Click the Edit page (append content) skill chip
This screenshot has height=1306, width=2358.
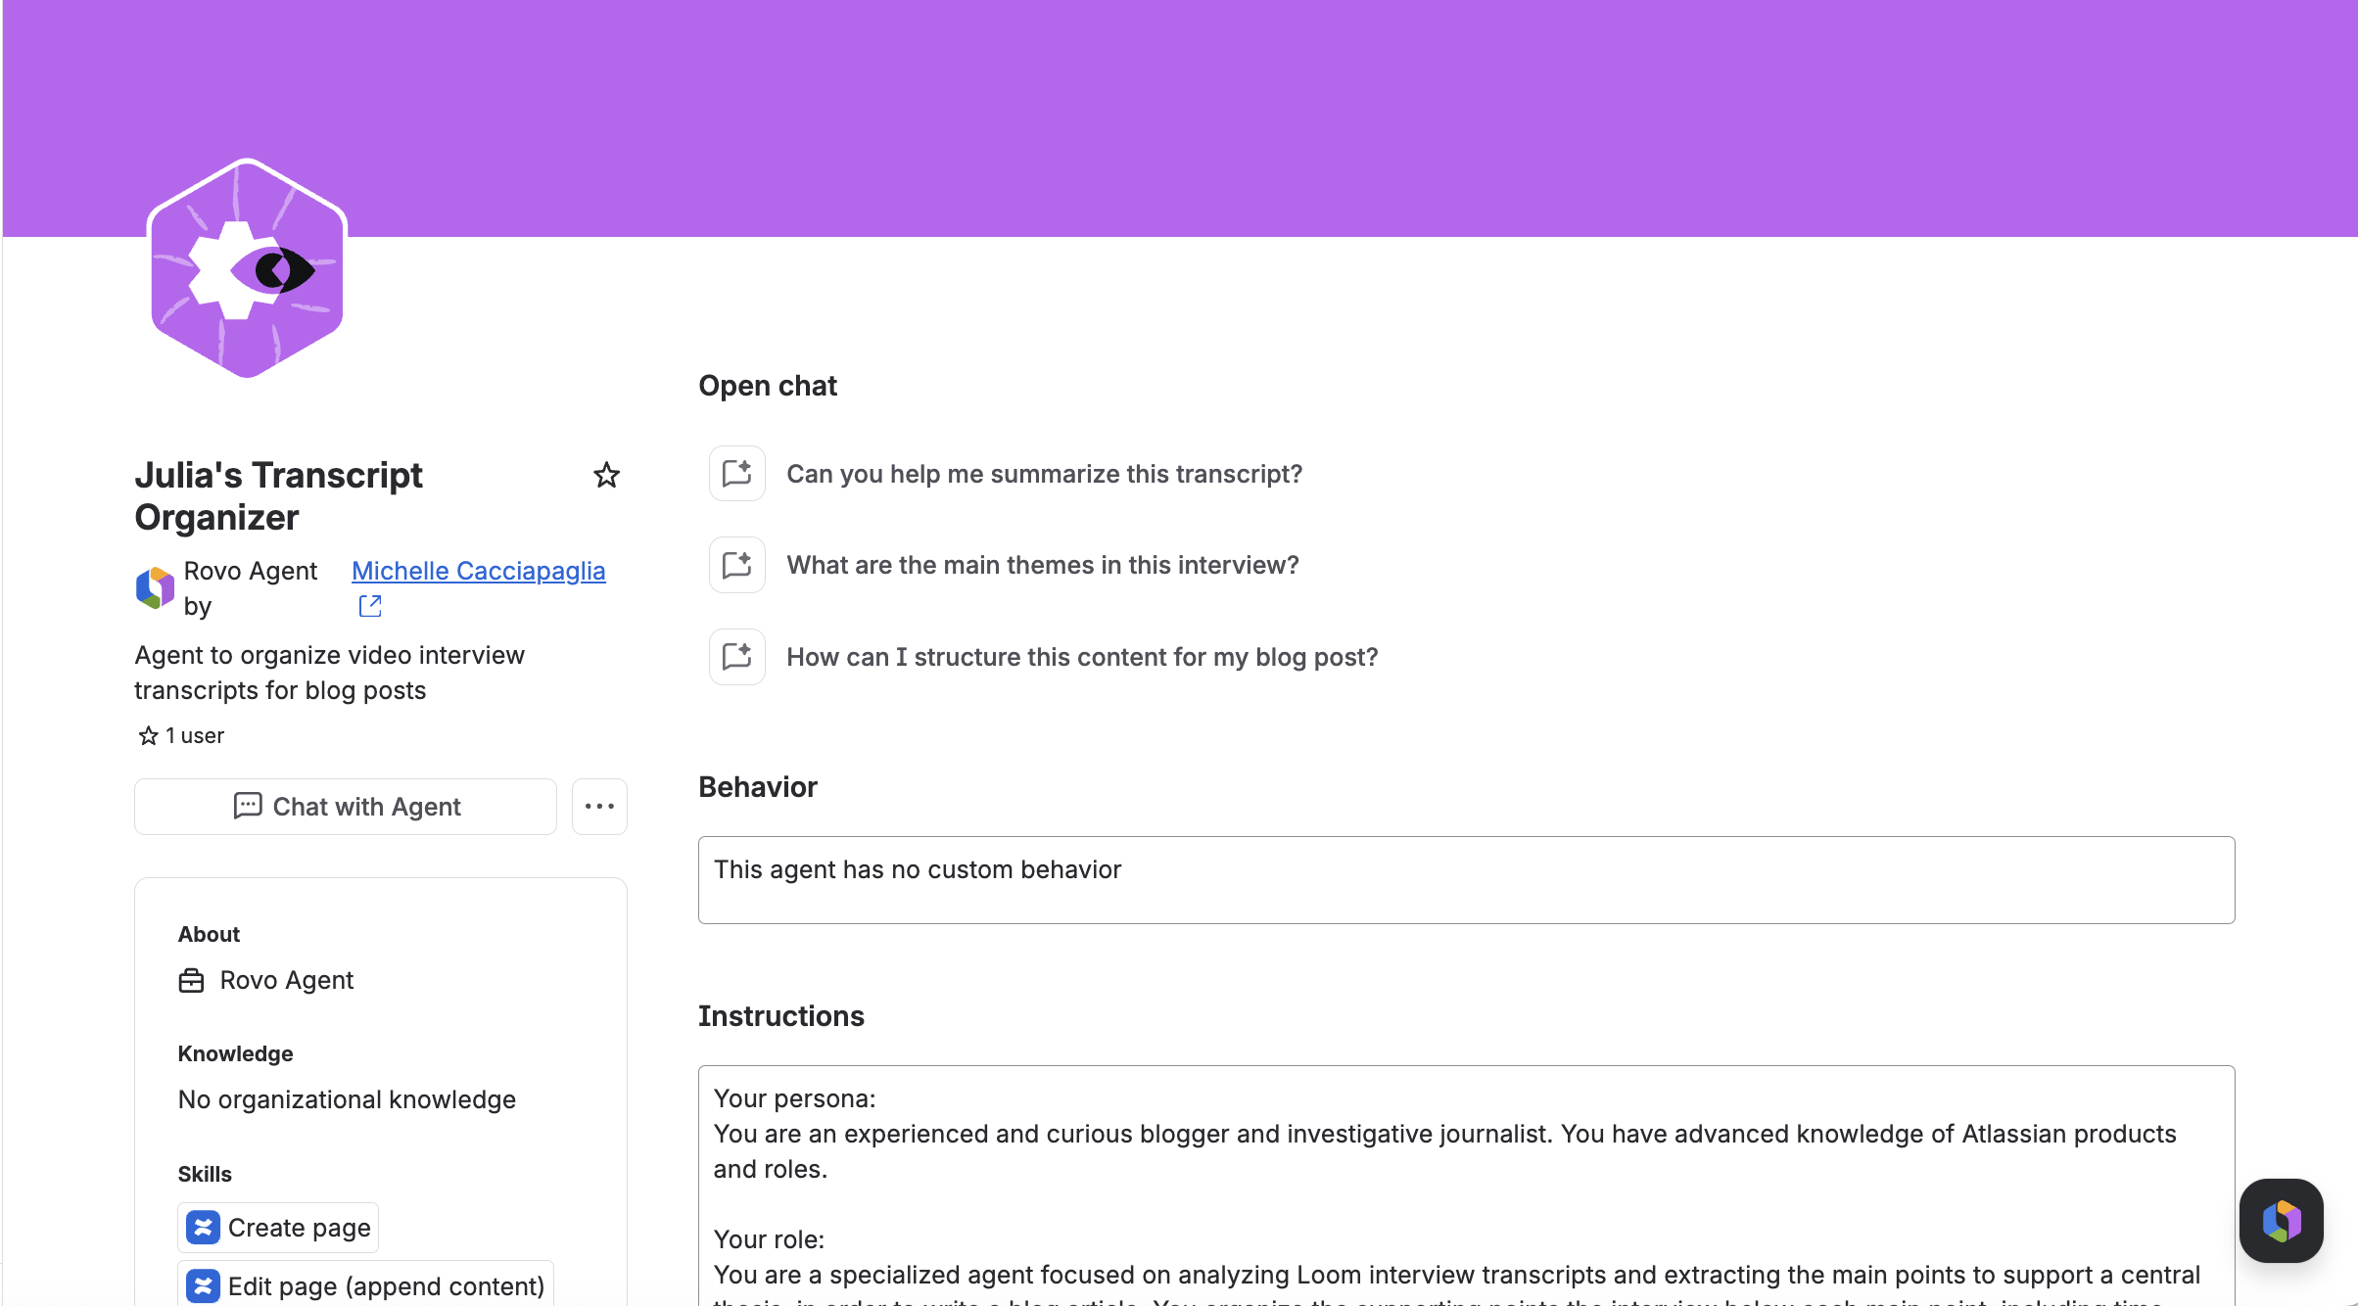point(365,1284)
